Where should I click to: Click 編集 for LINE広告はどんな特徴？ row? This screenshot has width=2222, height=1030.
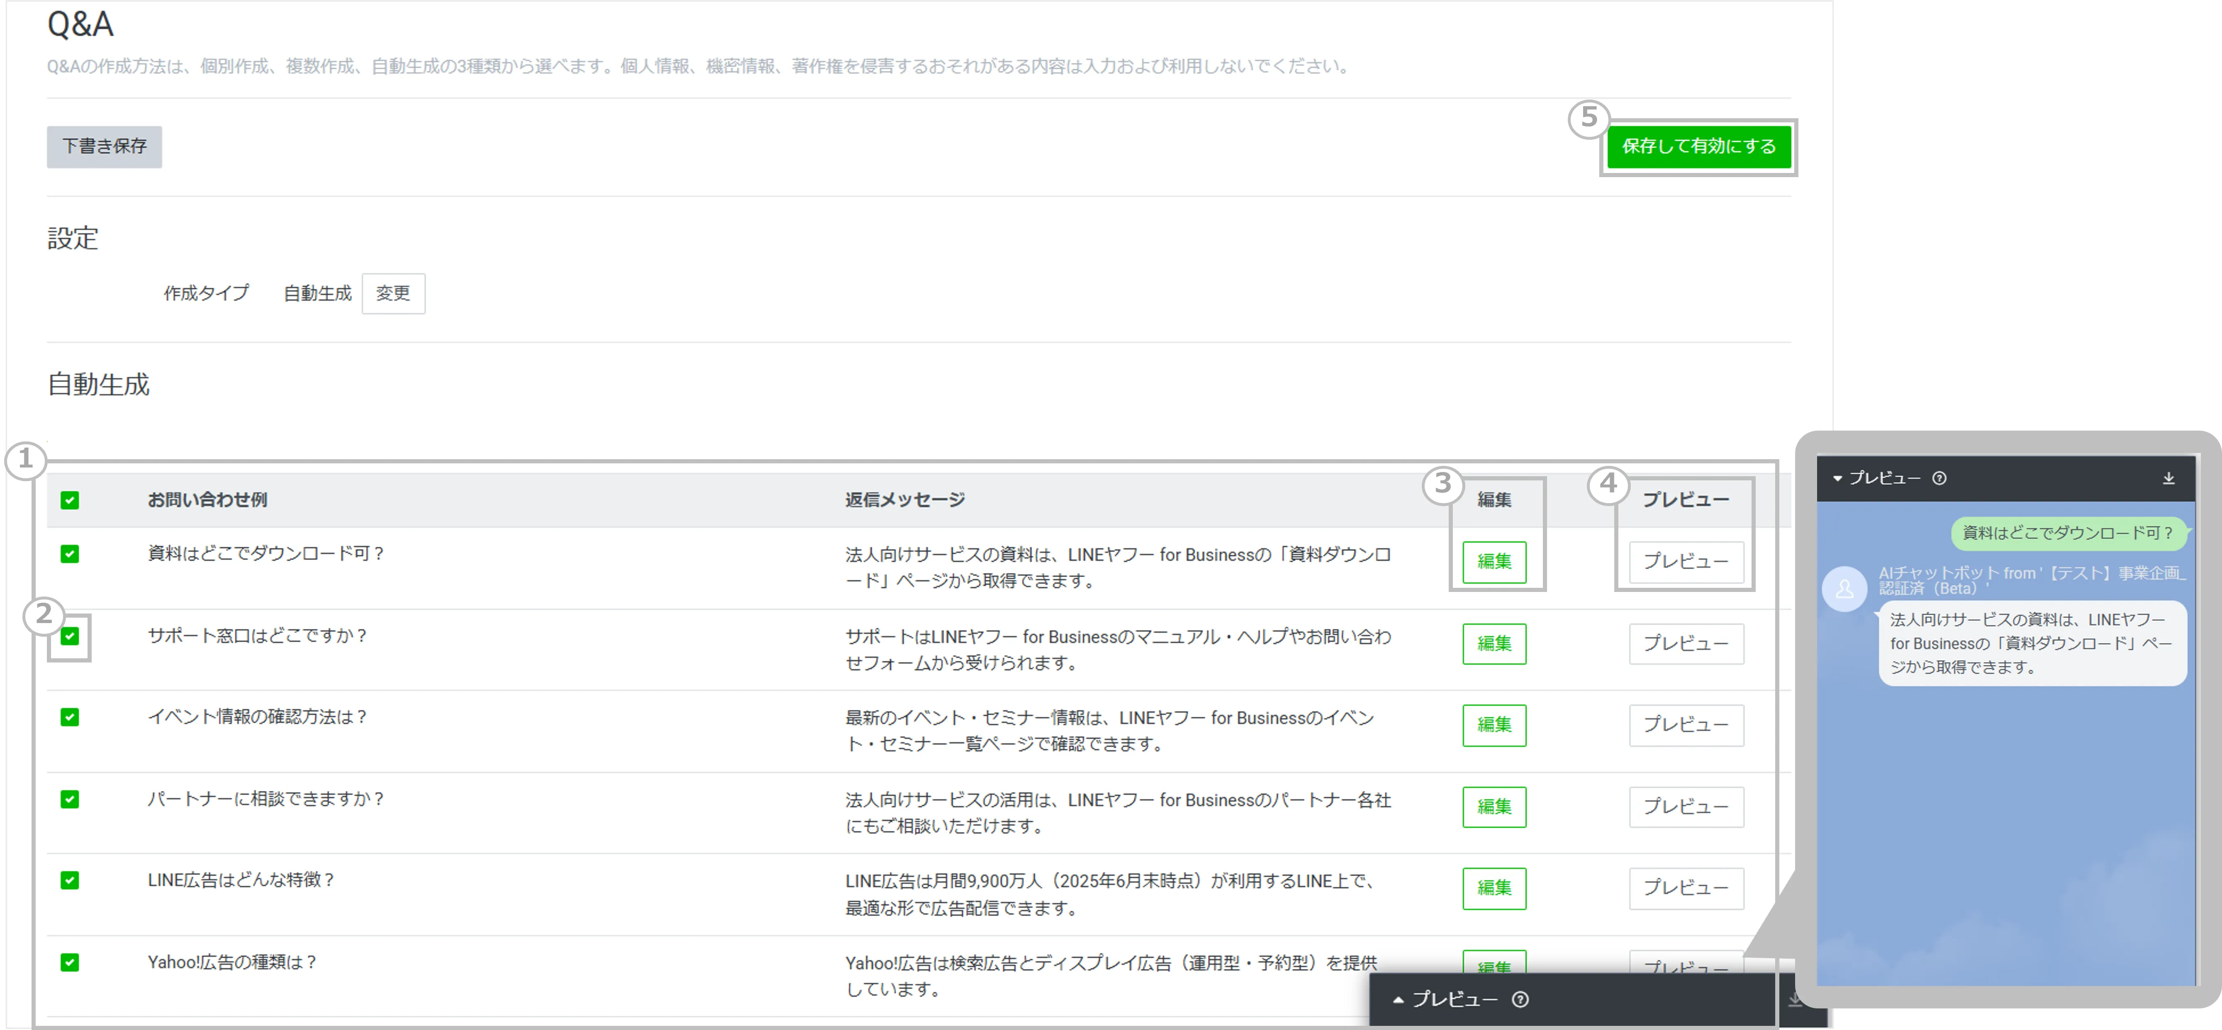click(1494, 888)
